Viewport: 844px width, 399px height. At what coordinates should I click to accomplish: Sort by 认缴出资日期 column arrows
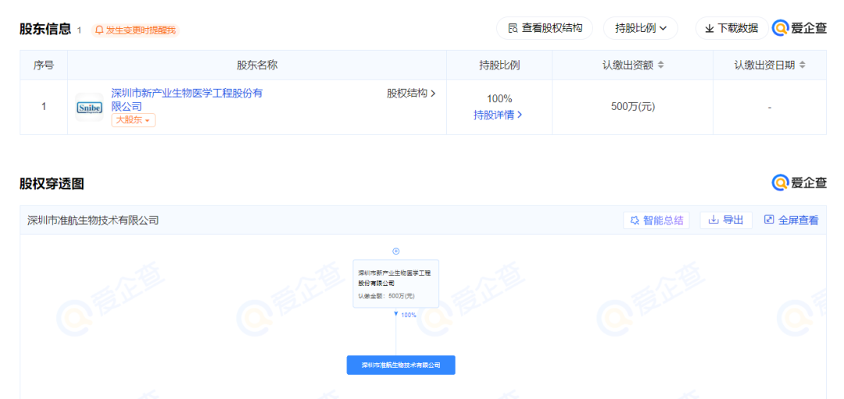pos(802,65)
